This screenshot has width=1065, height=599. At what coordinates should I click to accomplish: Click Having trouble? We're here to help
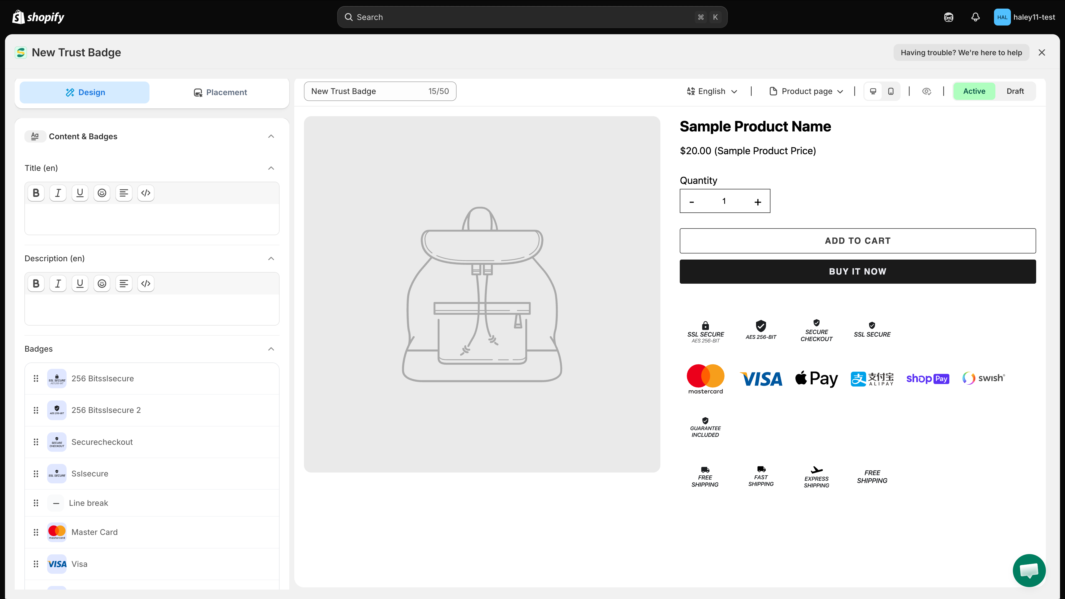[961, 52]
